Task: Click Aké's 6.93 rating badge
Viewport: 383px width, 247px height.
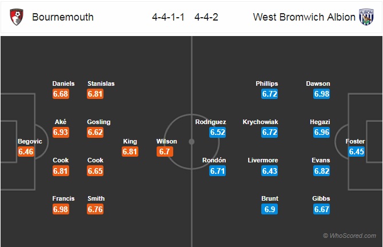Action: (61, 133)
